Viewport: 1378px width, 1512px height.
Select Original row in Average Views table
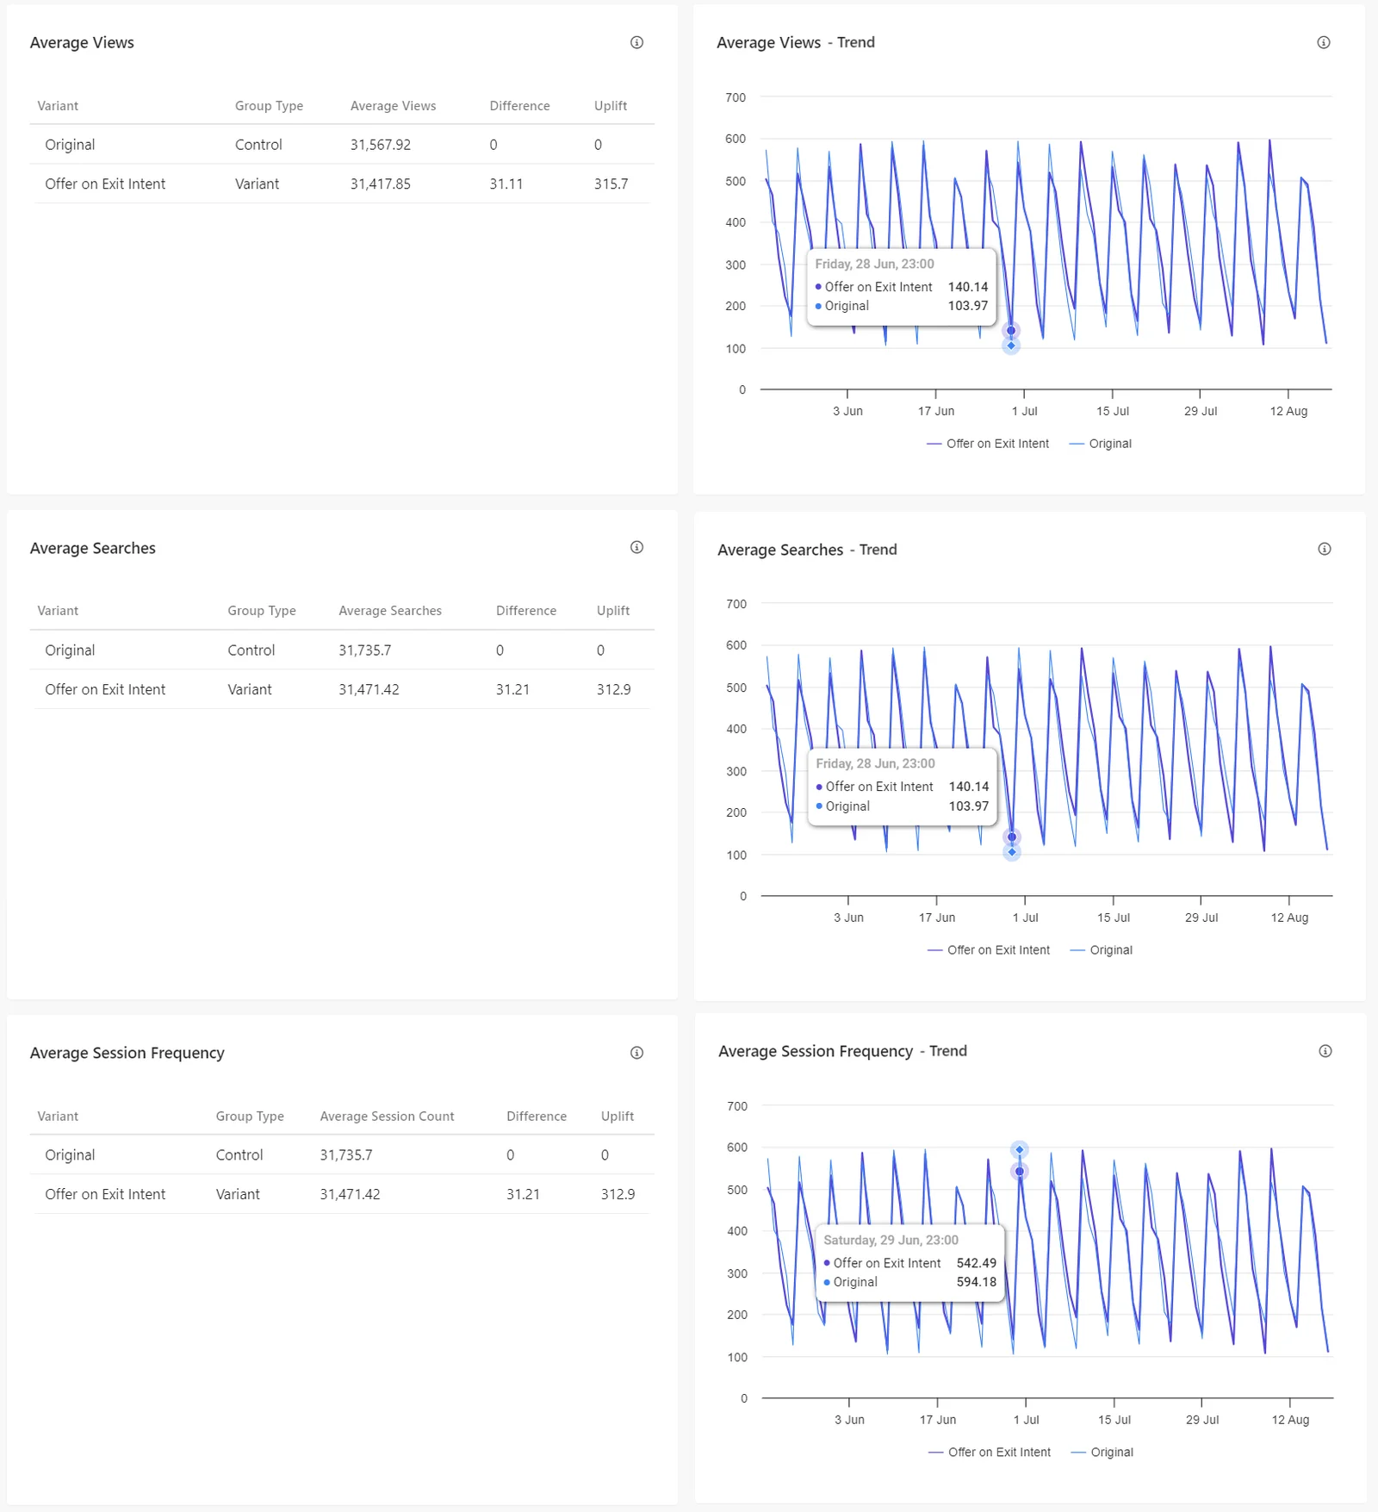click(342, 145)
